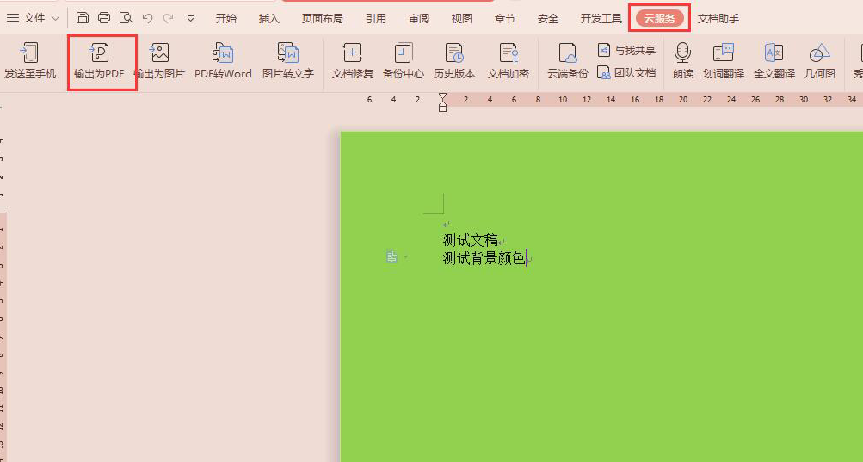The width and height of the screenshot is (863, 462).
Task: Click 团队文档 button
Action: [x=626, y=72]
